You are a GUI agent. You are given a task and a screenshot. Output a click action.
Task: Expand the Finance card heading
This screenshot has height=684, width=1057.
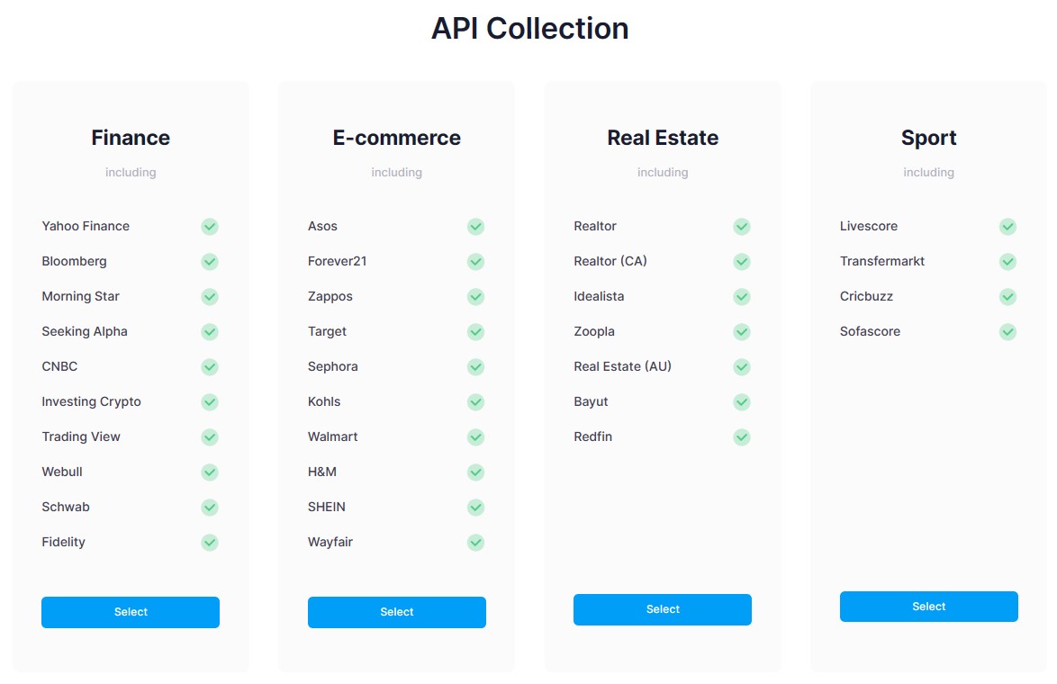point(130,138)
